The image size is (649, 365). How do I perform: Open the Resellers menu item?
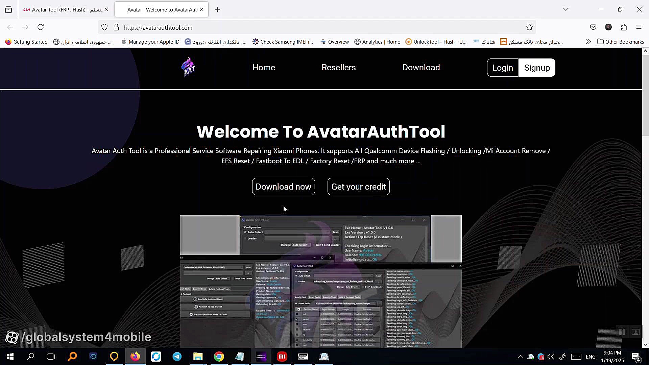click(338, 67)
